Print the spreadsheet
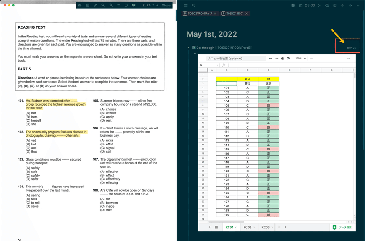Screen dimensions: 365x241 click(282, 59)
